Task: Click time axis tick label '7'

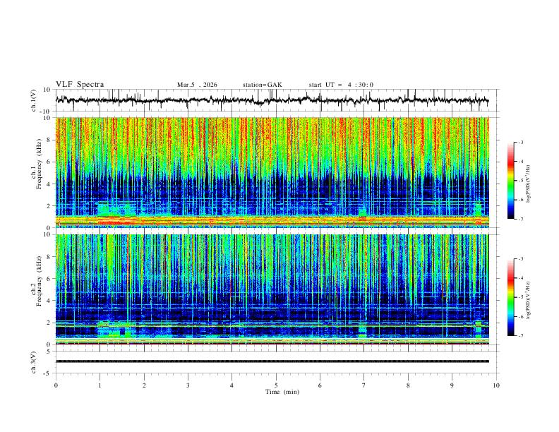Action: point(364,385)
